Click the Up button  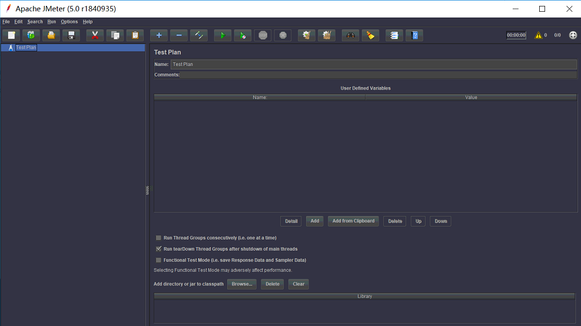tap(419, 221)
